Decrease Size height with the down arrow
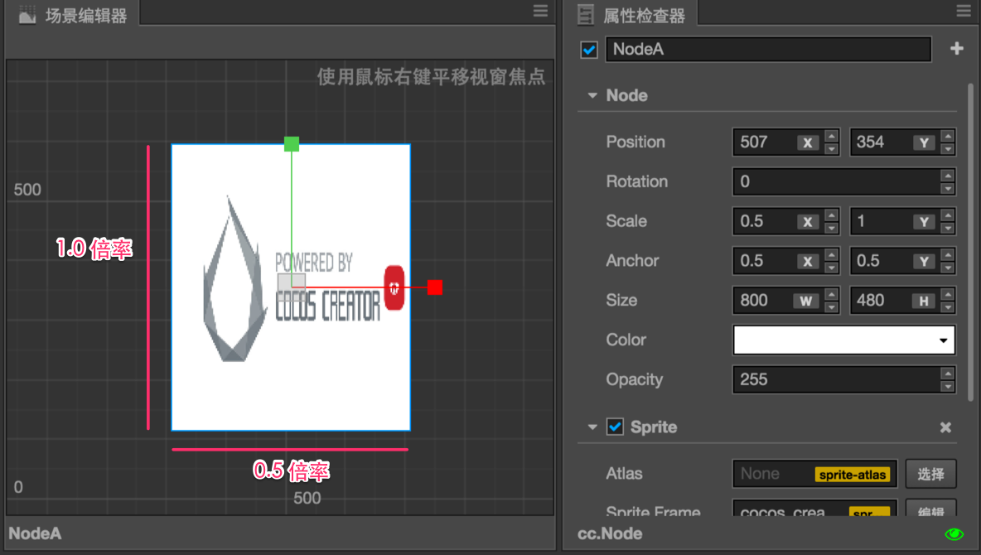 pyautogui.click(x=948, y=306)
